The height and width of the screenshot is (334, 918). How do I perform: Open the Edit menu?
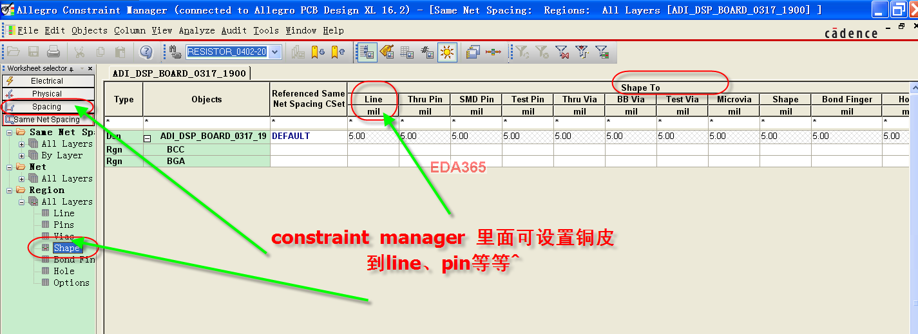pos(55,30)
